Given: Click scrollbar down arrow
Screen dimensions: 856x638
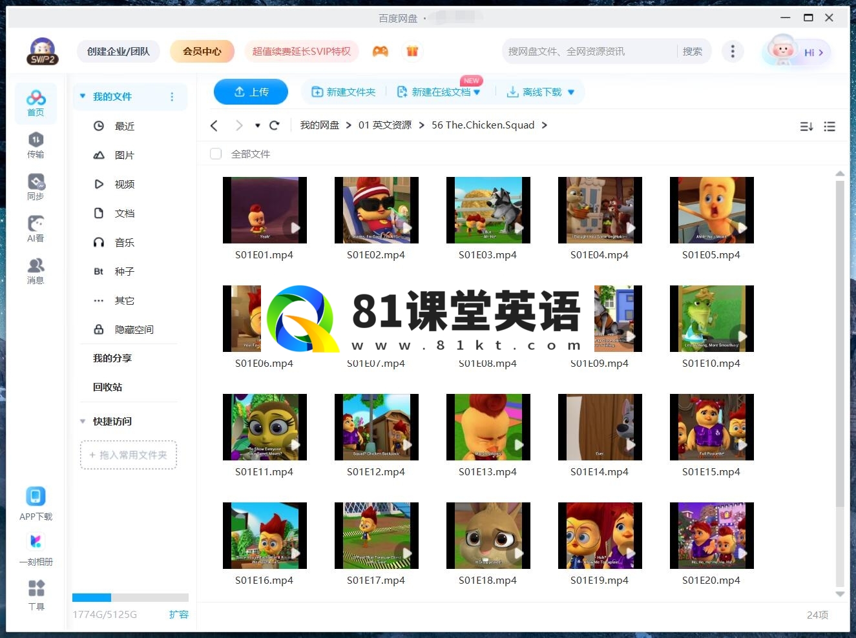Looking at the screenshot, I should 840,593.
